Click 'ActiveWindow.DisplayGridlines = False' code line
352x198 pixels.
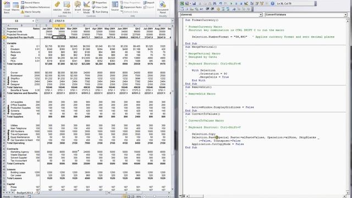click(223, 107)
